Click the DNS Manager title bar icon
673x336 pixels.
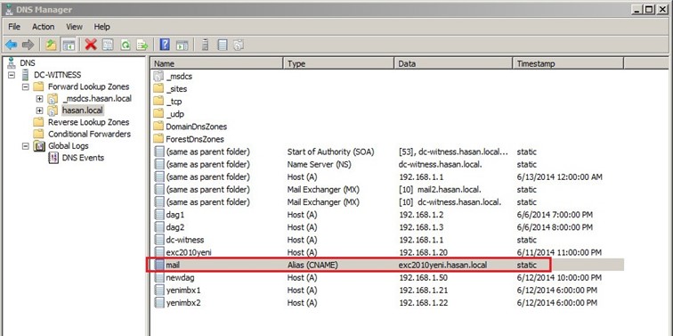9,9
